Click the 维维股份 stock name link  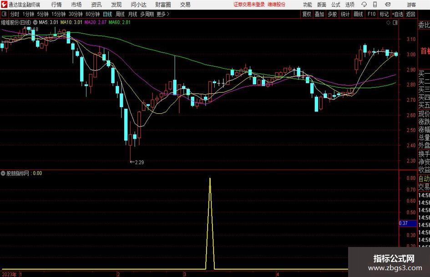(x=277, y=5)
